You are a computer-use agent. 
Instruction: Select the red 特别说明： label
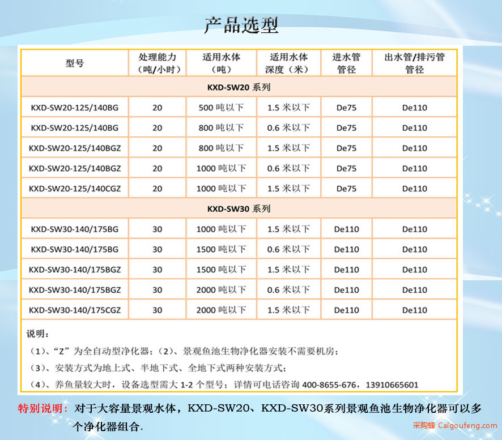pos(43,408)
